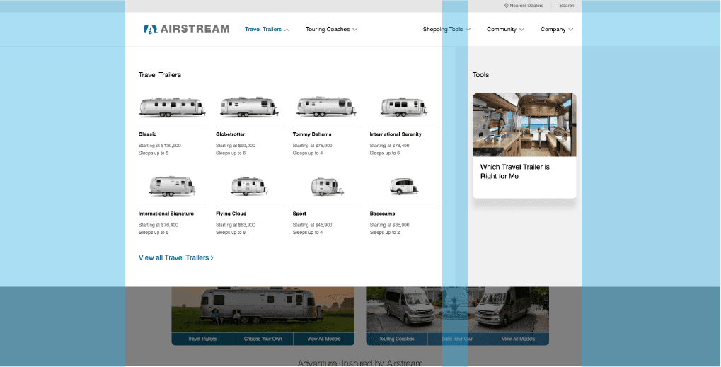Click the touring coach vans photo
Image resolution: width=721 pixels, height=367 pixels.
point(458,310)
